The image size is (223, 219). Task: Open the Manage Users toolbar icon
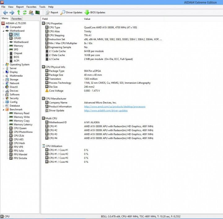click(31, 12)
